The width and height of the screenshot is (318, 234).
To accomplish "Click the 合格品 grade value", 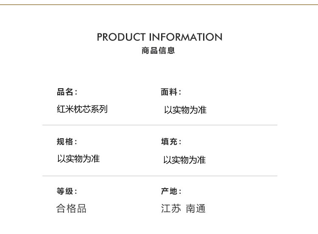I will point(71,209).
